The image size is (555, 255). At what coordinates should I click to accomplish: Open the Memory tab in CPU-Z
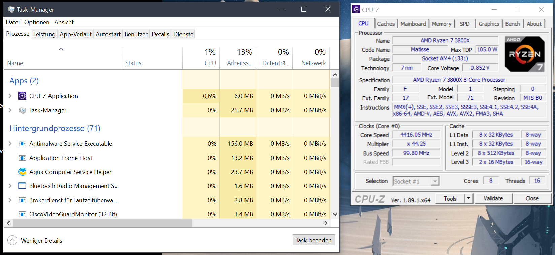click(x=441, y=24)
